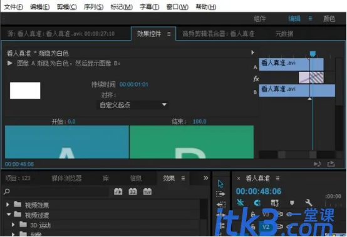Open the 剪辑(C) menu
Viewport: 347px width, 237px height.
click(x=66, y=7)
